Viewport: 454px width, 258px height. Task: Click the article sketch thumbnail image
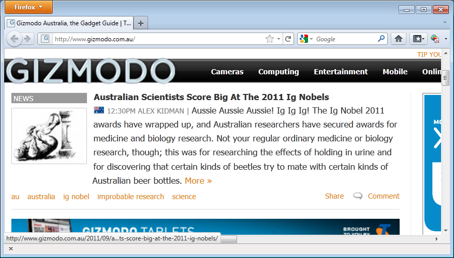click(x=49, y=136)
